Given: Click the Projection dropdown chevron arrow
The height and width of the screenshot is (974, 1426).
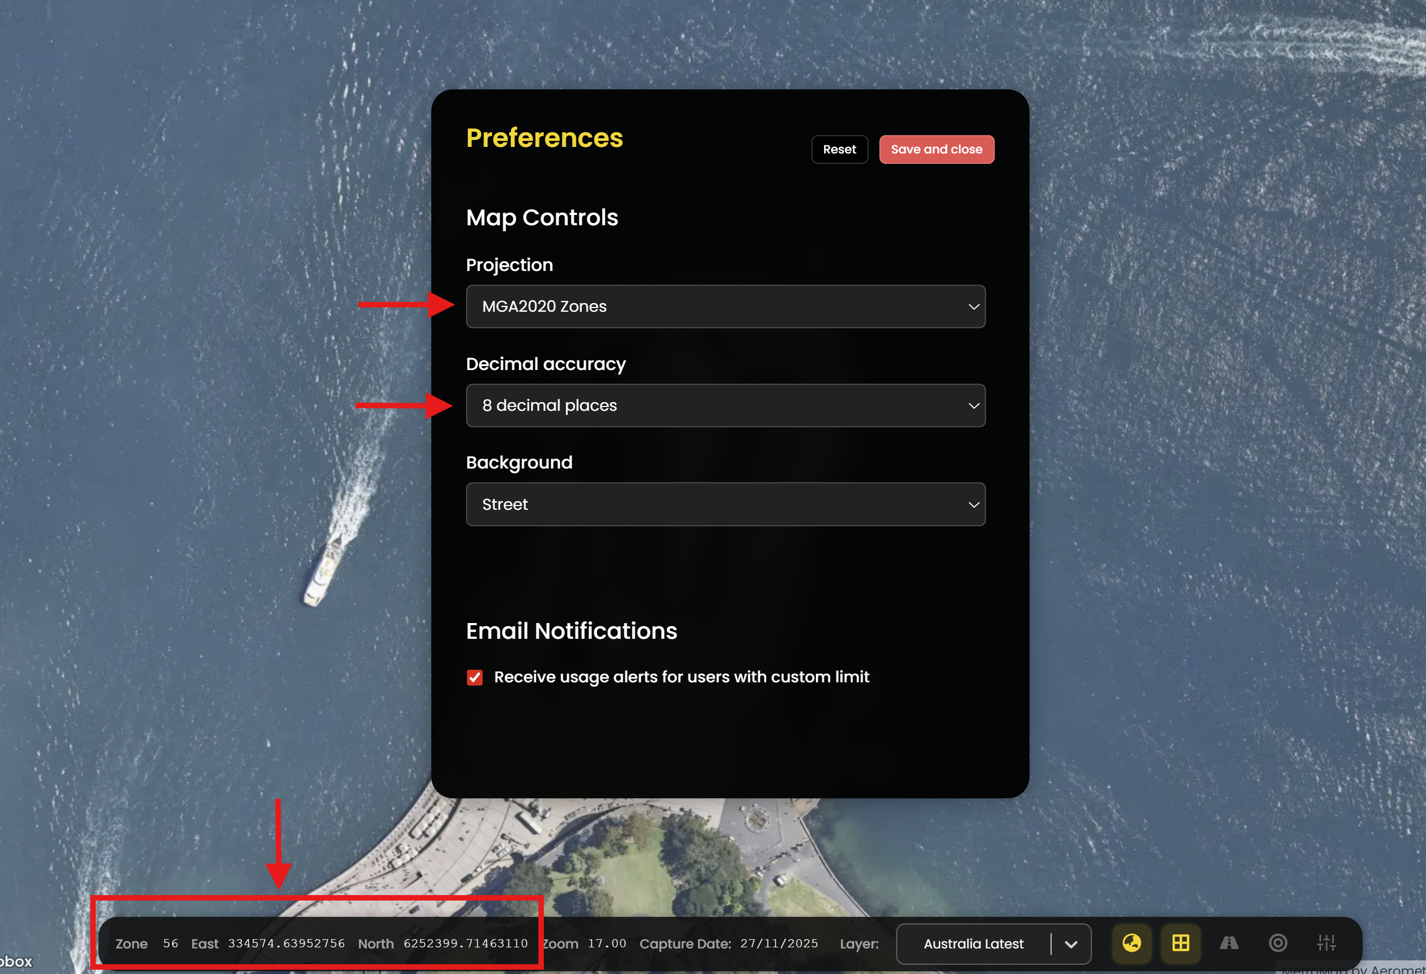Looking at the screenshot, I should coord(973,306).
